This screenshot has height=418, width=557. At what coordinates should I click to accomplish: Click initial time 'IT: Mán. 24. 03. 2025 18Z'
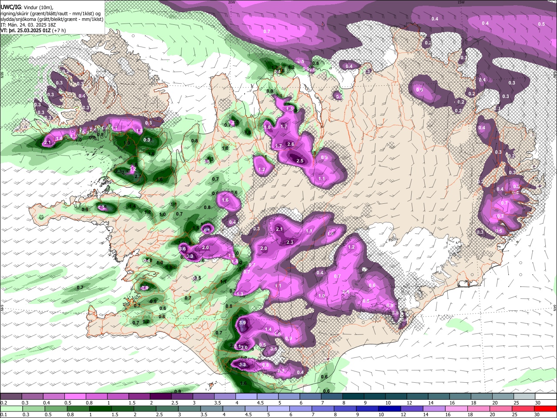pos(27,25)
